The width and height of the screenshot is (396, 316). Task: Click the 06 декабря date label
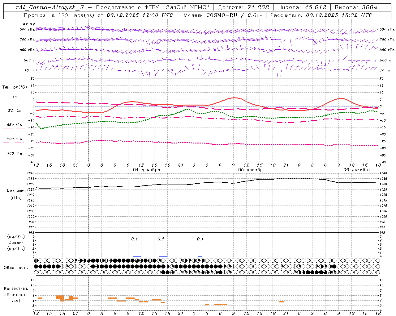pos(357,170)
